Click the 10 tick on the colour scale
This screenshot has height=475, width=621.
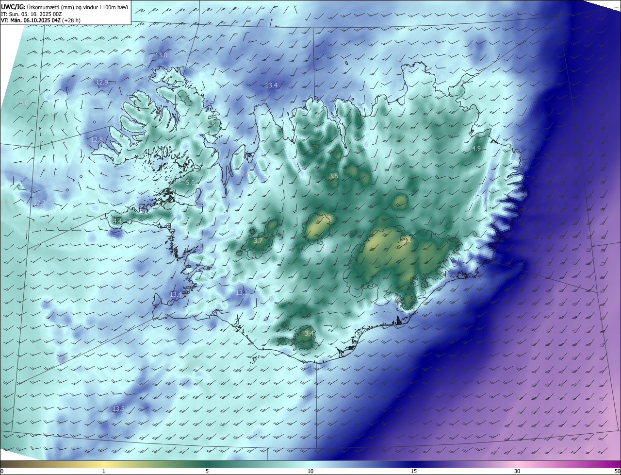310,471
